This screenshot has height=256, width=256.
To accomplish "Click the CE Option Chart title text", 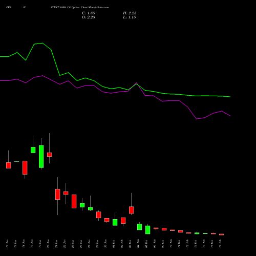I will coord(79,8).
